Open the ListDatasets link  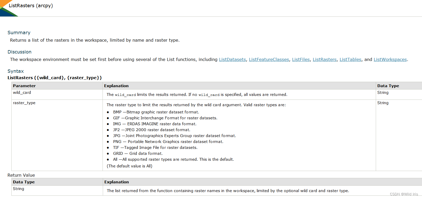232,59
